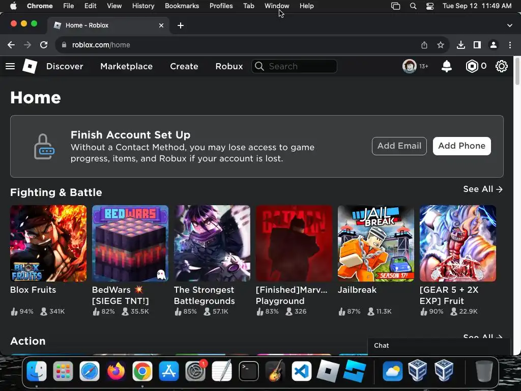Viewport: 521px width, 391px height.
Task: Open Finder from the dock
Action: [37, 371]
